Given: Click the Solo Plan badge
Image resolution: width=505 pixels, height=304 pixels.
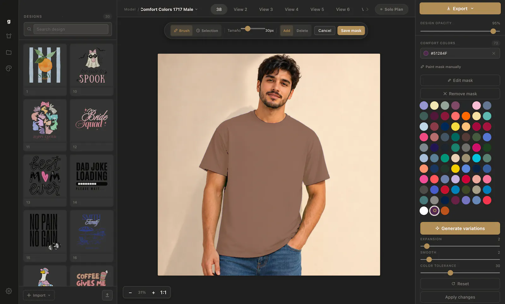Looking at the screenshot, I should click(x=392, y=9).
